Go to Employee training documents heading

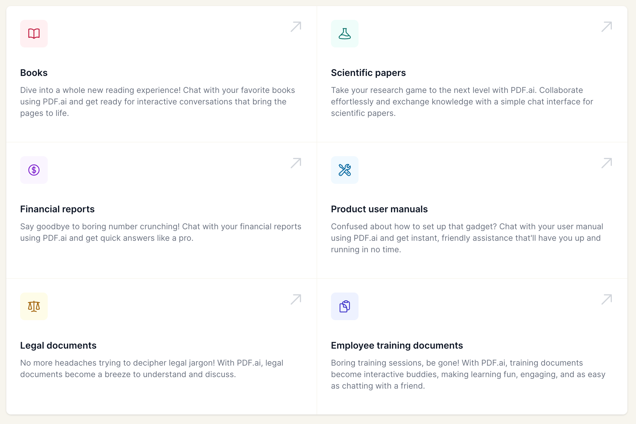(x=397, y=345)
